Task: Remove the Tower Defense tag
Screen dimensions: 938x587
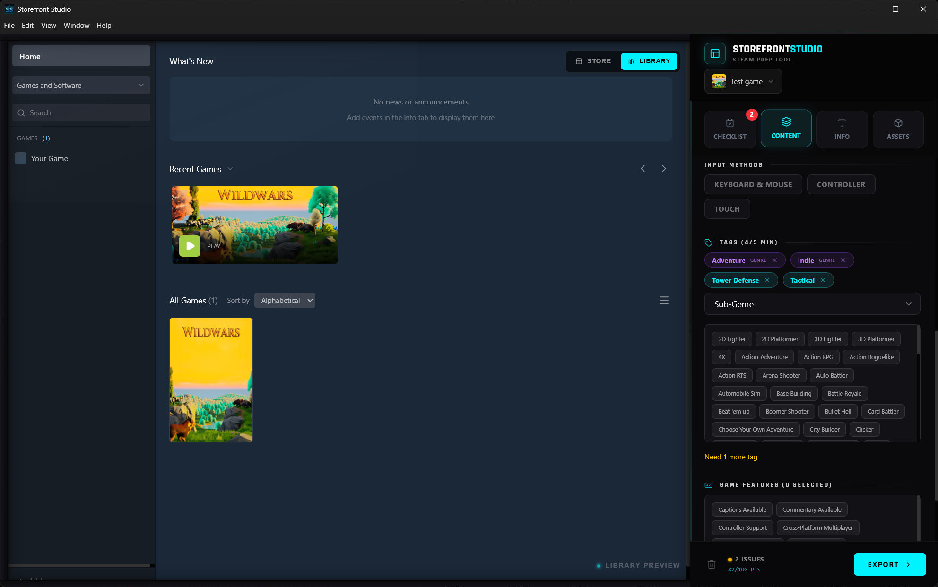Action: [x=767, y=280]
